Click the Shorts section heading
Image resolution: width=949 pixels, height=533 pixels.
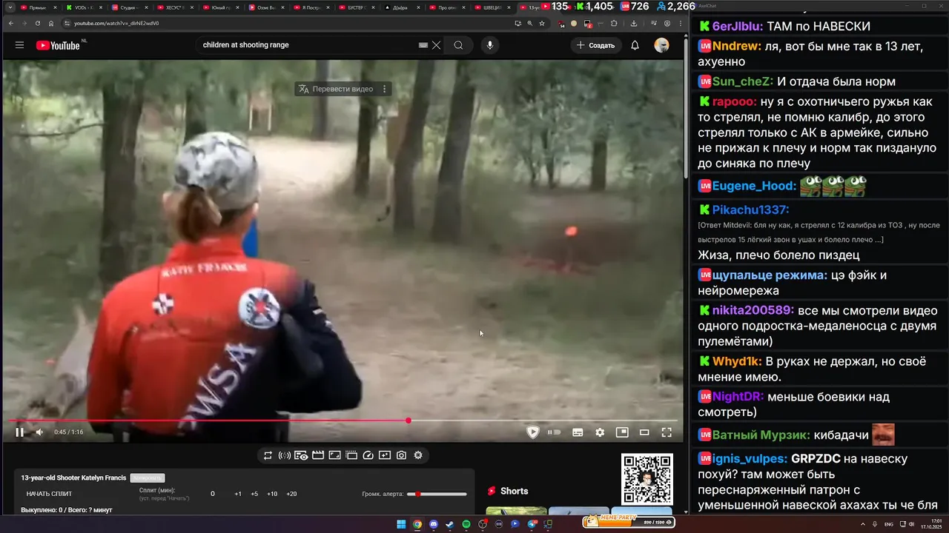point(514,491)
